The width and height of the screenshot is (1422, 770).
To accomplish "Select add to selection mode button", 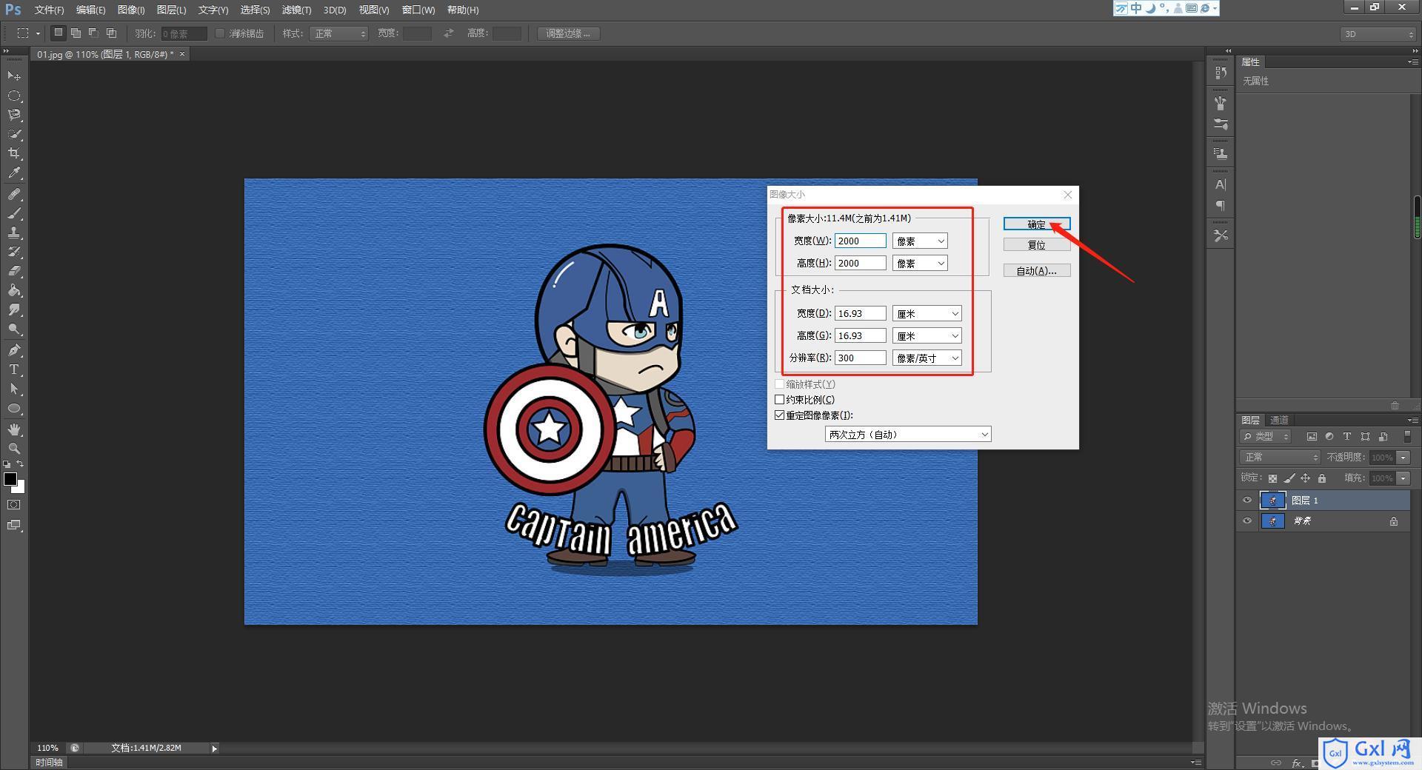I will pyautogui.click(x=76, y=33).
